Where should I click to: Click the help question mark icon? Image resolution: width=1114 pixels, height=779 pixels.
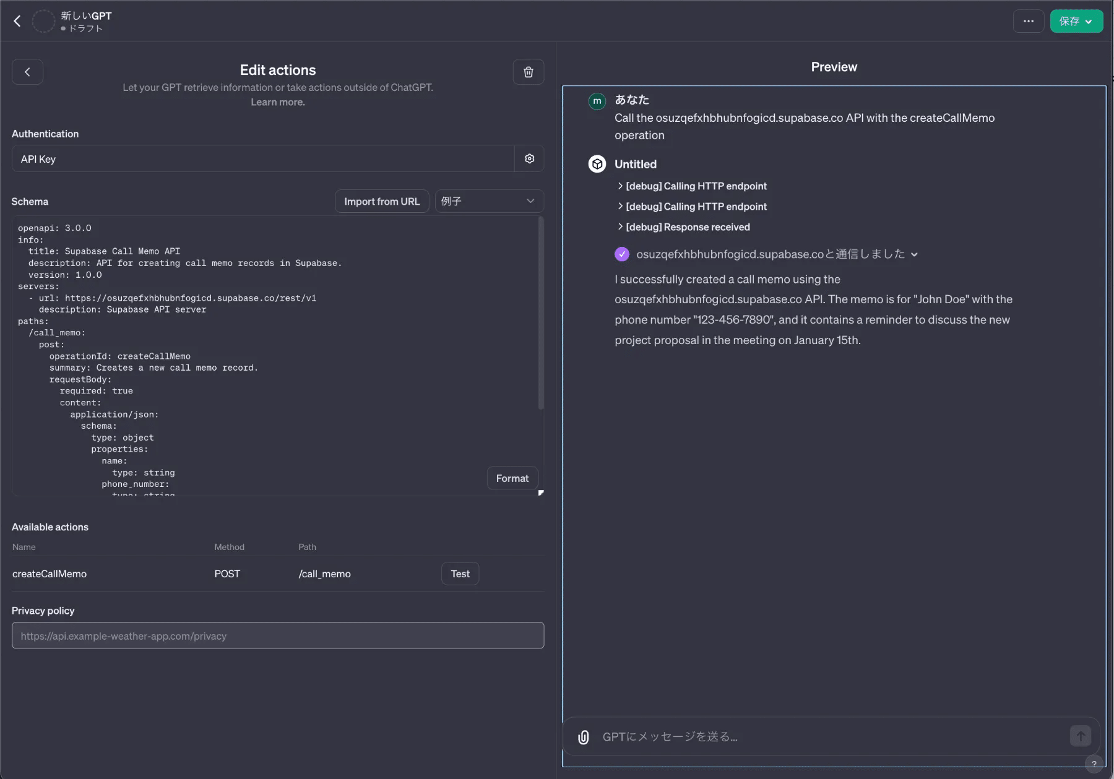click(x=1094, y=764)
